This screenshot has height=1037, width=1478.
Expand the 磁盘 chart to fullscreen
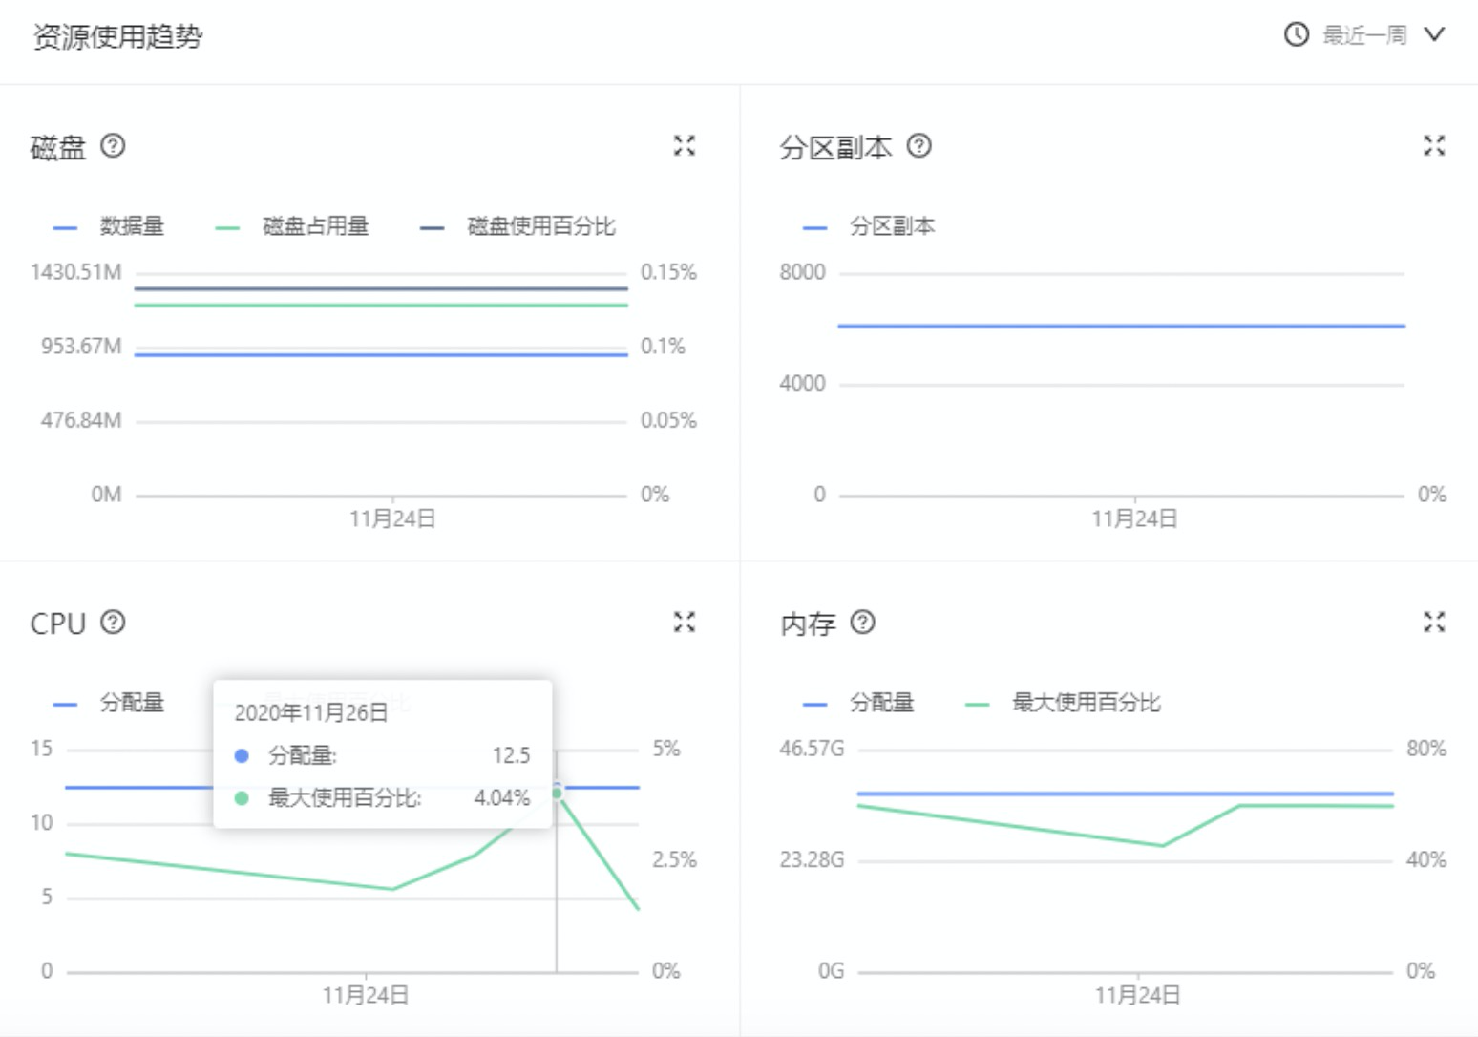pos(685,146)
